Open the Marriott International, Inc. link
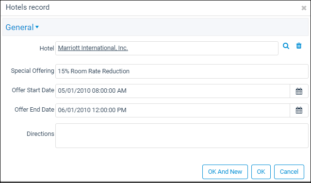The image size is (311, 183). click(93, 48)
